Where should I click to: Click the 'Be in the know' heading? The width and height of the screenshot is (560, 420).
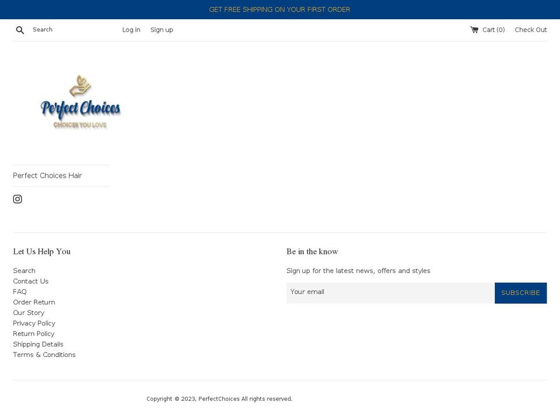point(312,251)
